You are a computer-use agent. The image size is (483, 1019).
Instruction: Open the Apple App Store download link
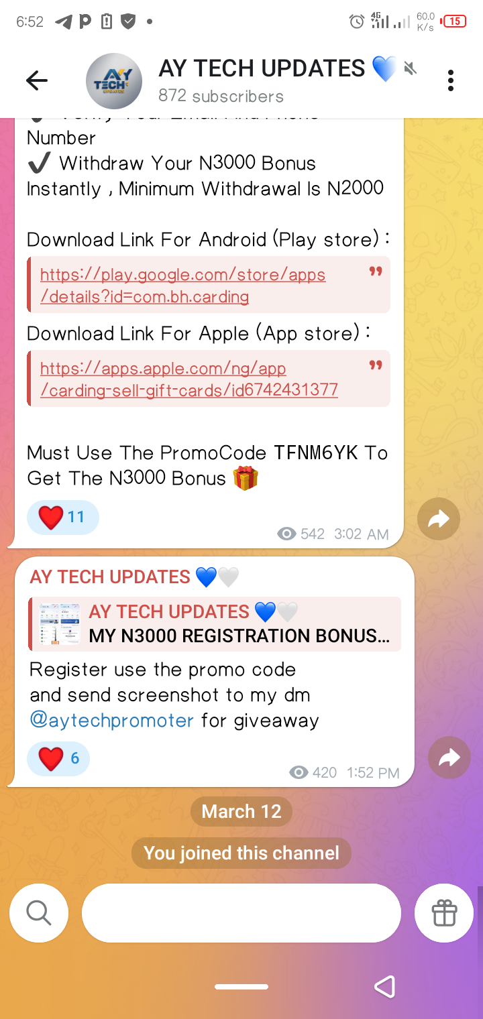click(x=189, y=379)
